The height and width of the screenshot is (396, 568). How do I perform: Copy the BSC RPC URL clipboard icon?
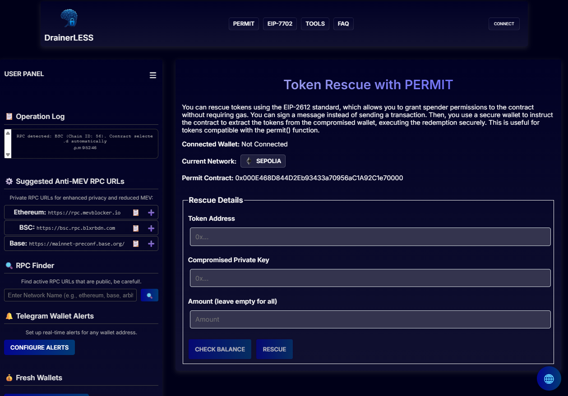(135, 228)
